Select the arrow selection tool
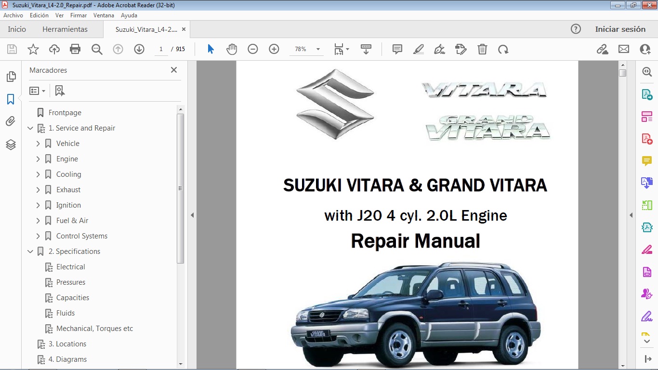 (211, 49)
